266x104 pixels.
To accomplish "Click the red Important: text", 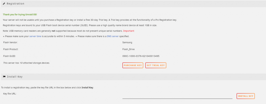I will [129, 31].
